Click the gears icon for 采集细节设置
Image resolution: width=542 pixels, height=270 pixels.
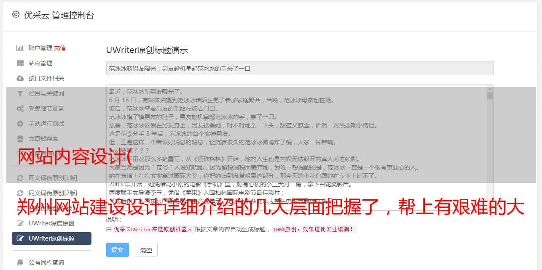(x=20, y=109)
